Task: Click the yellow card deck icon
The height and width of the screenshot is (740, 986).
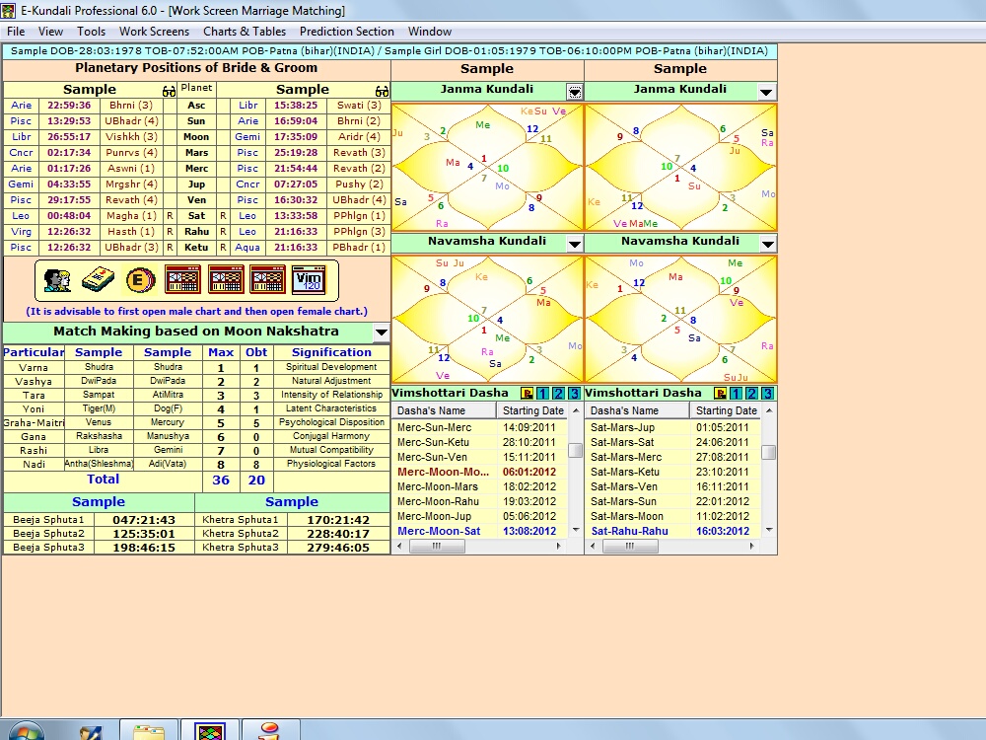Action: pyautogui.click(x=98, y=280)
